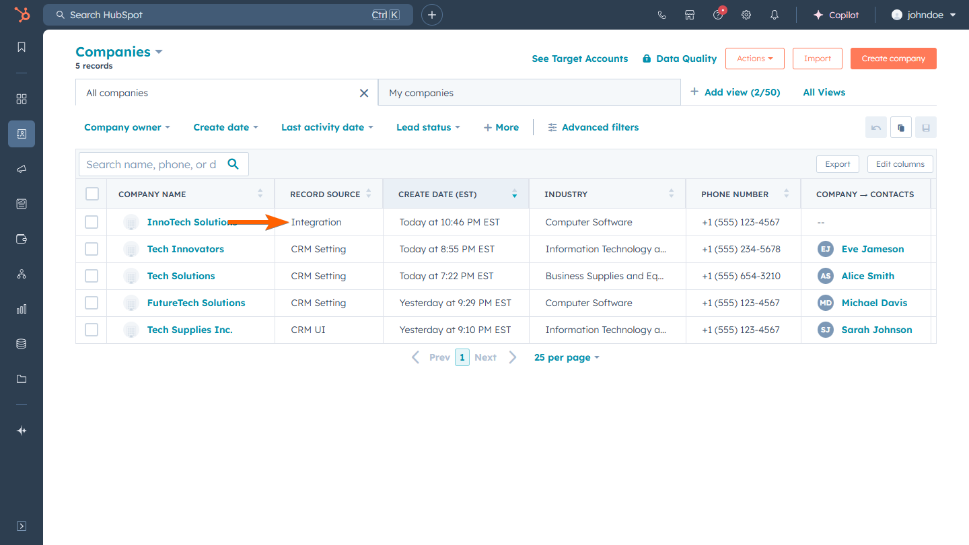Open the 25 per page dropdown
The width and height of the screenshot is (969, 545).
tap(566, 357)
